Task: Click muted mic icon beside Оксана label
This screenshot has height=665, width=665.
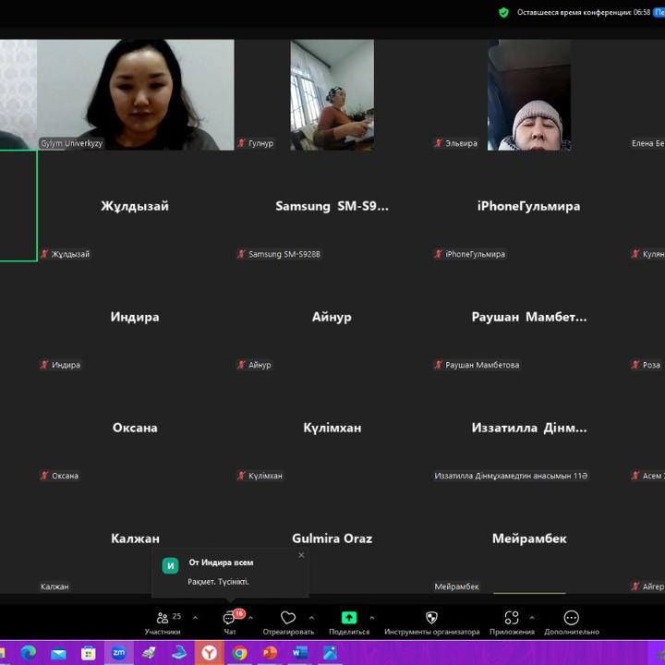Action: pos(44,476)
